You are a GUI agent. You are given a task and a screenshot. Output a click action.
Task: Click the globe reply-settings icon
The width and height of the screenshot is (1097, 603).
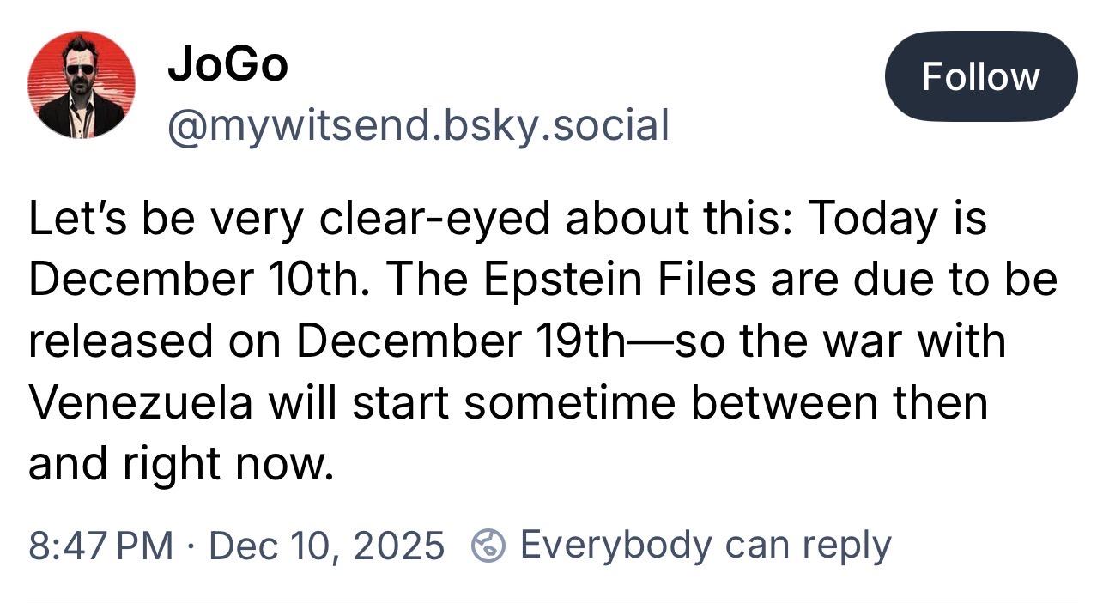[x=488, y=545]
